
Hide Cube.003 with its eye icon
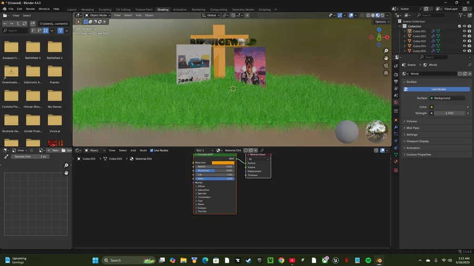pos(465,41)
